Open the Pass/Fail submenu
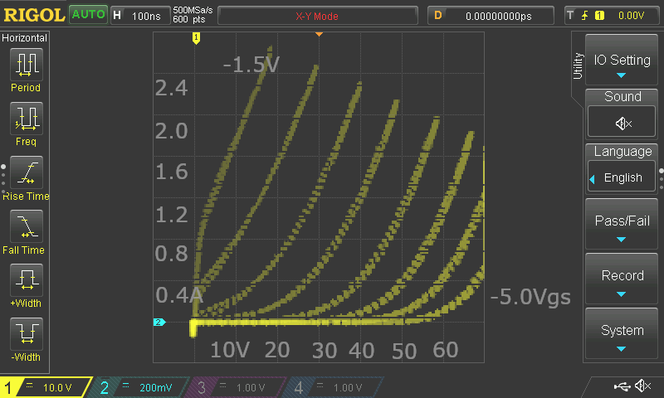This screenshot has width=664, height=398. [x=622, y=224]
